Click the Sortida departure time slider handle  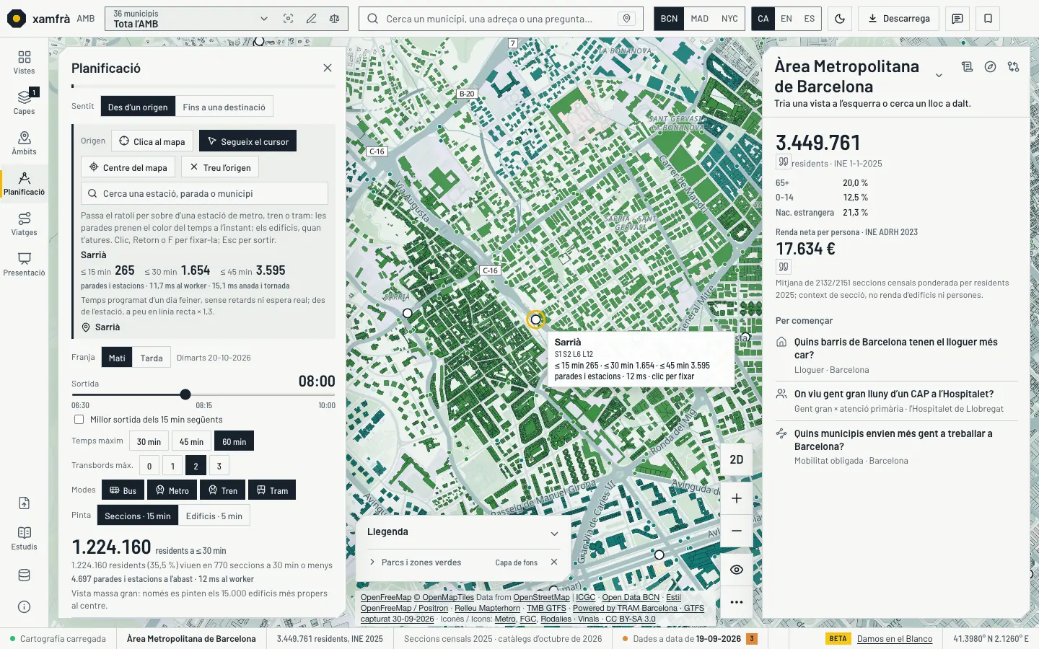tap(185, 394)
